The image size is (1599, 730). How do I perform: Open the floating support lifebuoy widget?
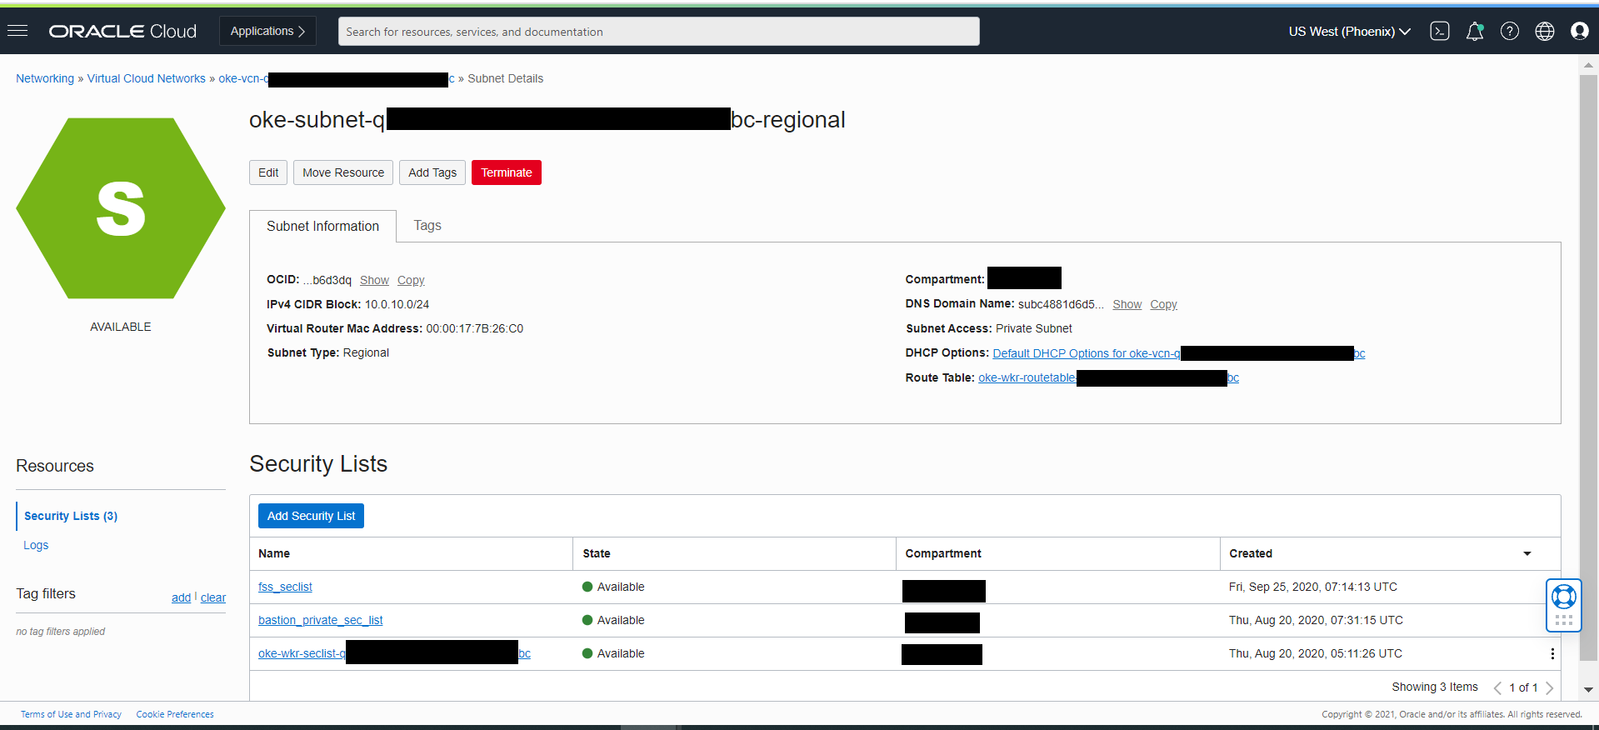click(1563, 597)
